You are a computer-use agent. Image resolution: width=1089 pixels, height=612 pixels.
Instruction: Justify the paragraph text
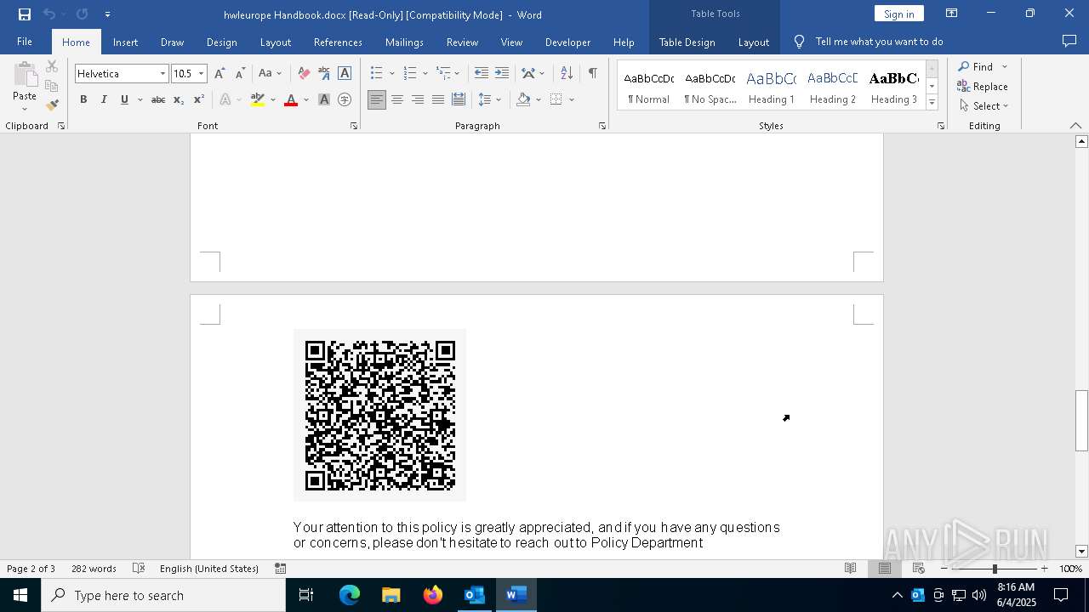[438, 99]
